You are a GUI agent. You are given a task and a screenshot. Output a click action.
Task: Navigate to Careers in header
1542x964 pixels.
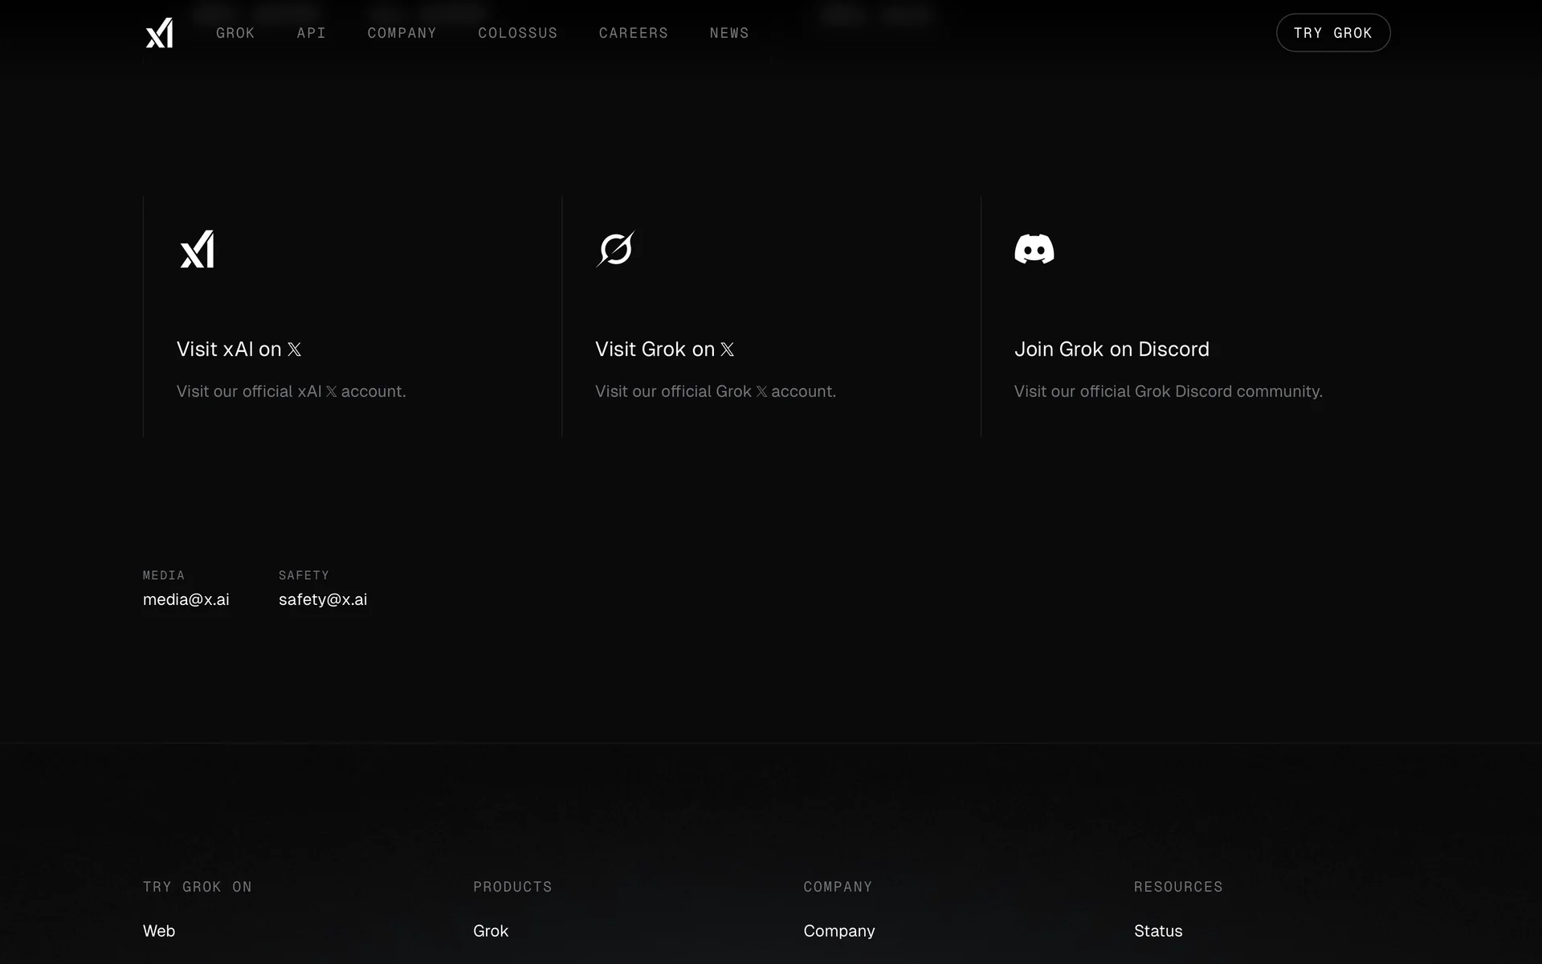tap(633, 33)
